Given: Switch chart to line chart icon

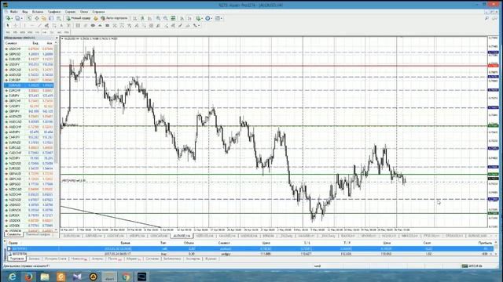Looking at the screenshot, I should [x=149, y=18].
